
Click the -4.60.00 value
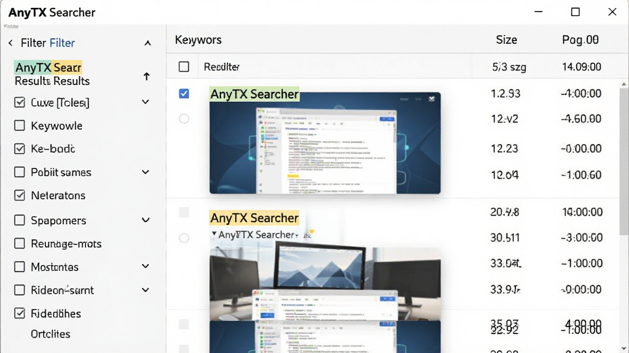point(581,119)
